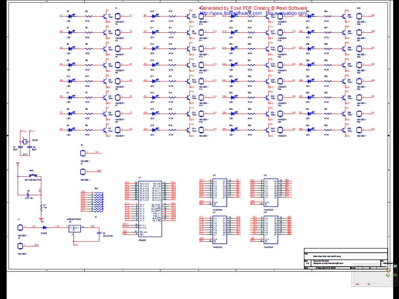Select capacitor C4 1000uF/16V

(x=99, y=233)
